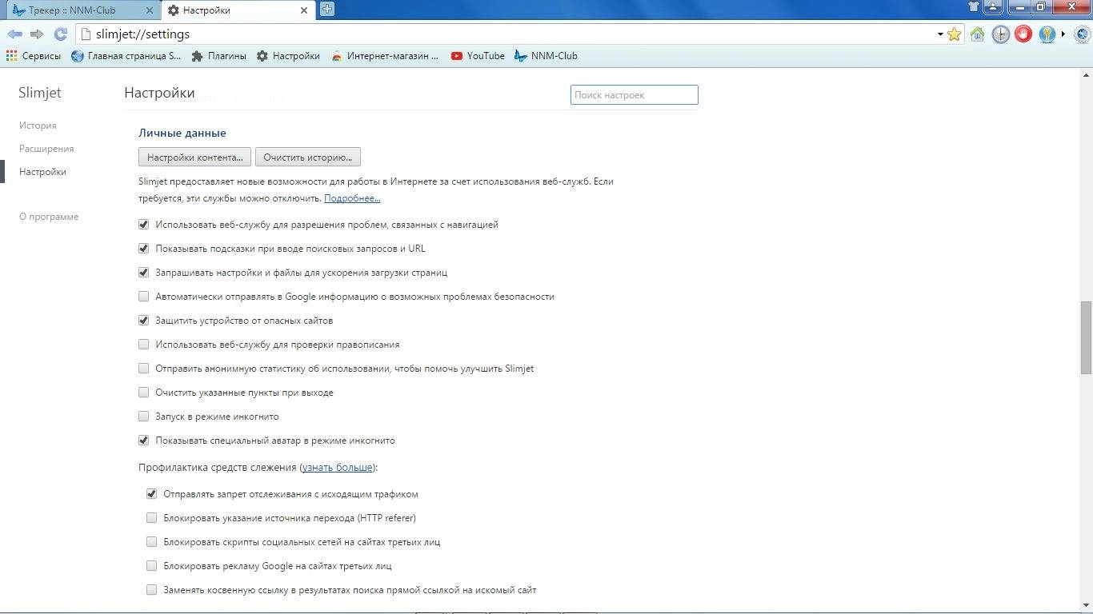Viewport: 1093px width, 614px height.
Task: Click Очистить историю... button
Action: (x=308, y=157)
